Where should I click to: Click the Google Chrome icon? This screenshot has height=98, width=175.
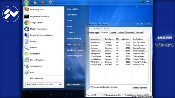(27, 23)
